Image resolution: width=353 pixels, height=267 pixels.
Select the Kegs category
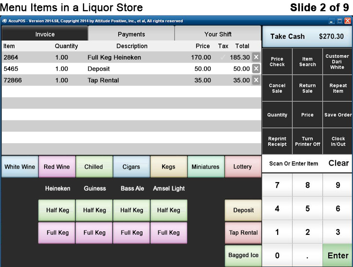(x=168, y=167)
